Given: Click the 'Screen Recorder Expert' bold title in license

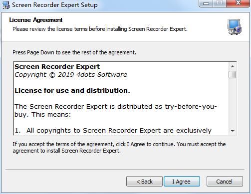Looking at the screenshot, I should (x=57, y=67).
